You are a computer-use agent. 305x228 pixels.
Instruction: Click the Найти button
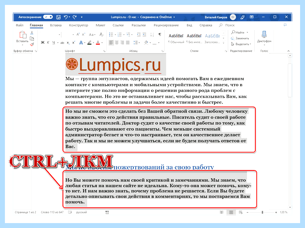238,32
